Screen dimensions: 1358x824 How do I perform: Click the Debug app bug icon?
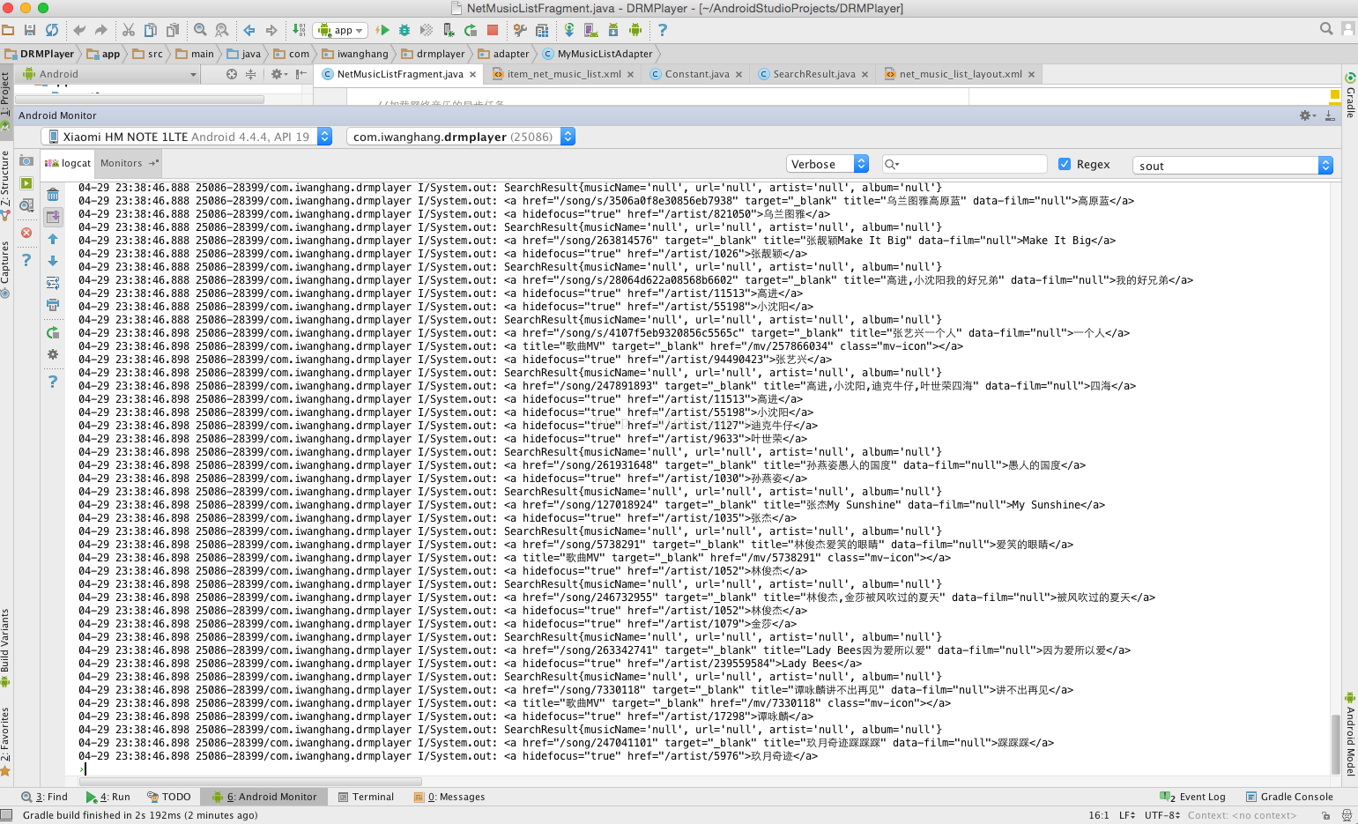[x=404, y=30]
